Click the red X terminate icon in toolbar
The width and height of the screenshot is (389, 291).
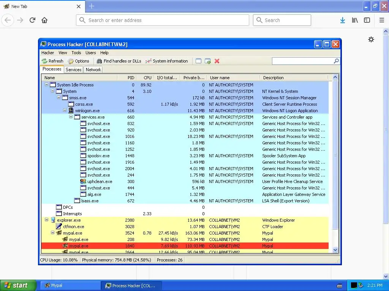click(x=217, y=61)
